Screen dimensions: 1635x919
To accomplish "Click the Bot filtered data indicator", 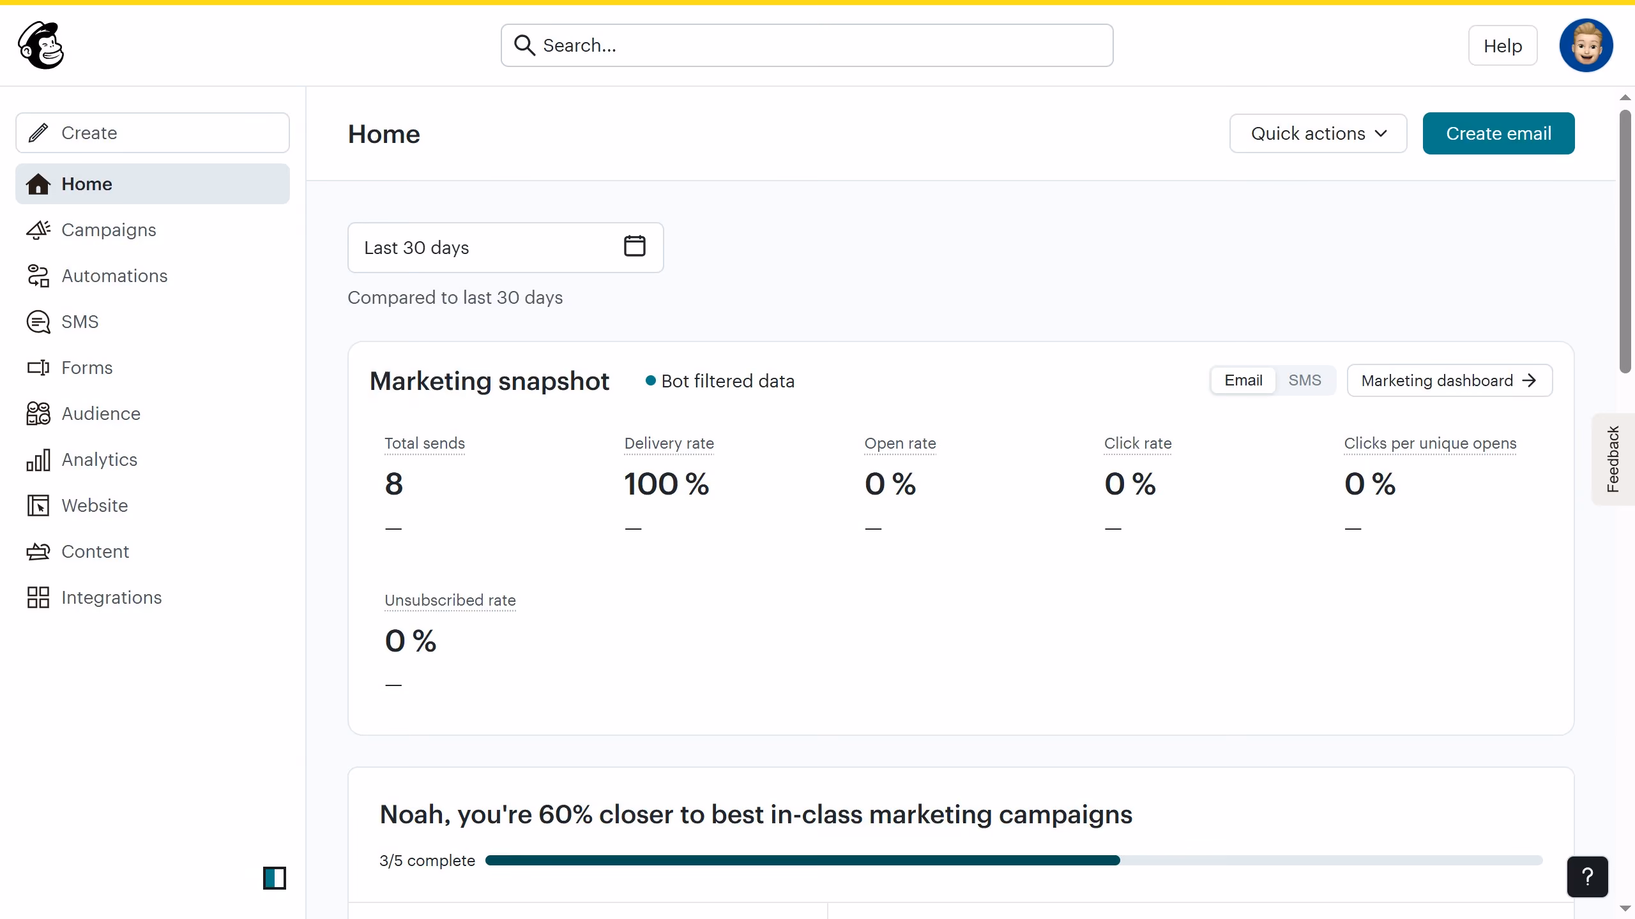I will point(720,381).
